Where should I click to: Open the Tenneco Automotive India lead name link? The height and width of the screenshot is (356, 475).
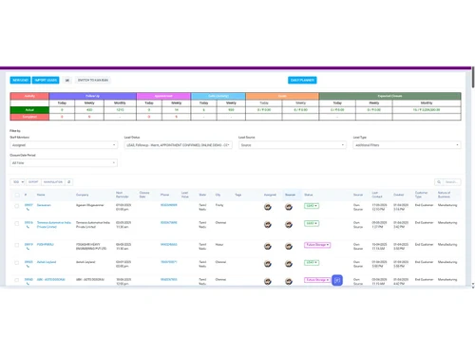point(54,225)
